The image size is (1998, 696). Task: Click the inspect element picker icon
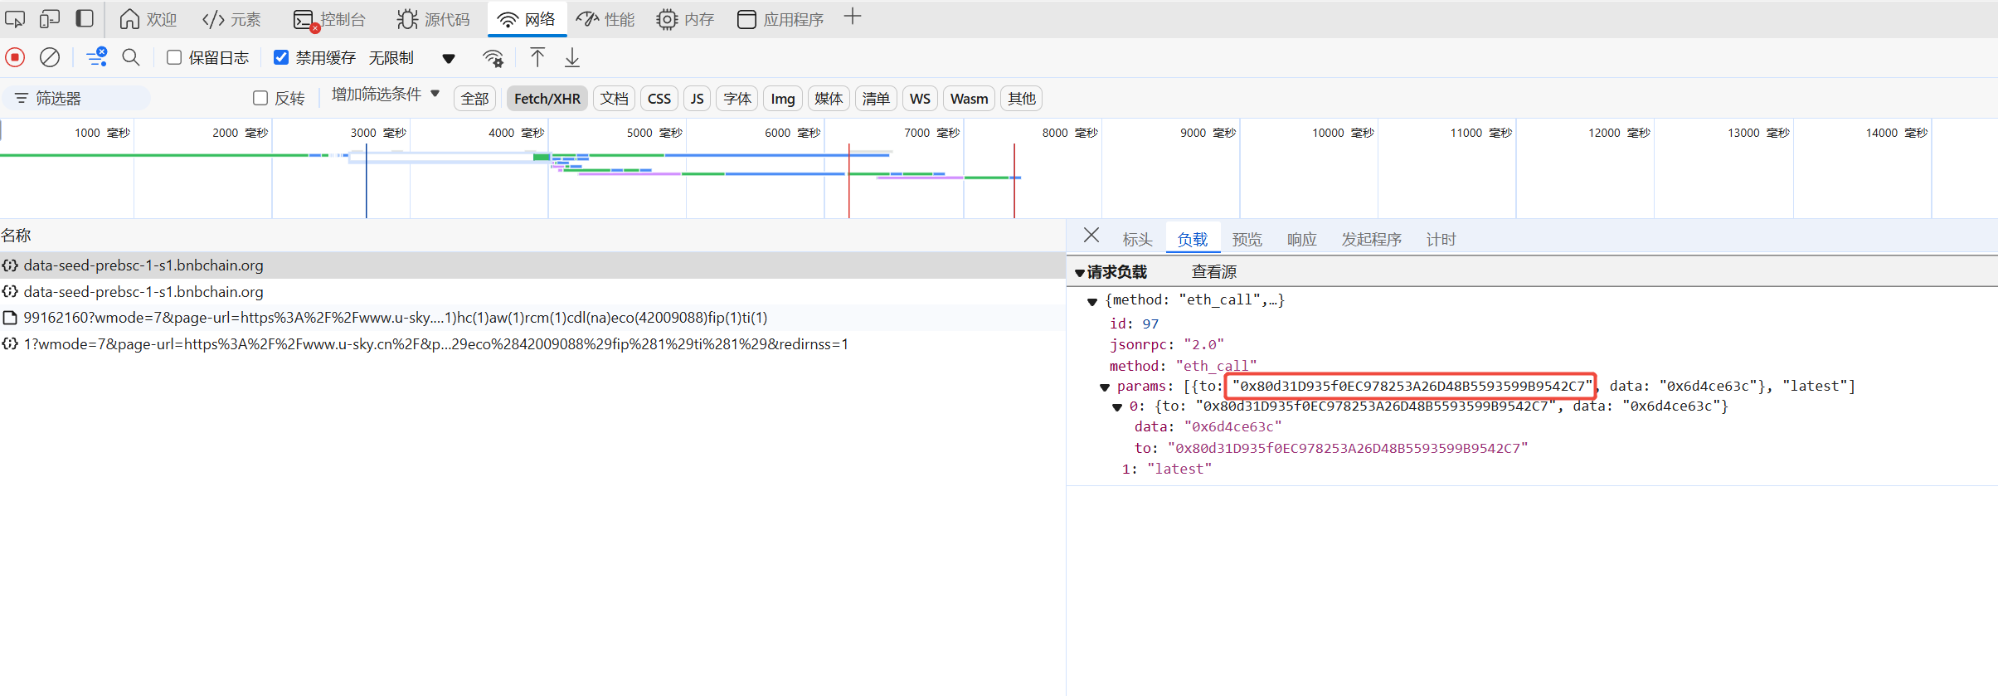coord(15,18)
